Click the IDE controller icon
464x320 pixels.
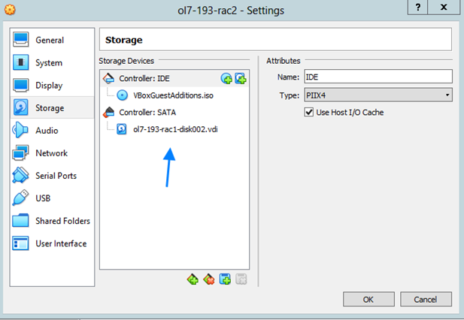pyautogui.click(x=108, y=79)
